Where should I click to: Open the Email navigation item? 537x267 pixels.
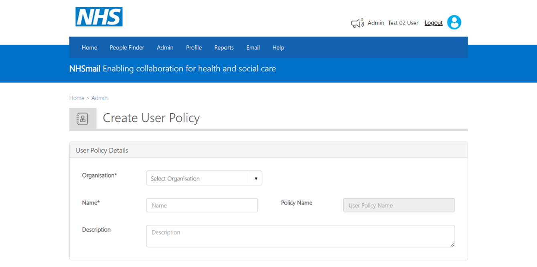(253, 47)
